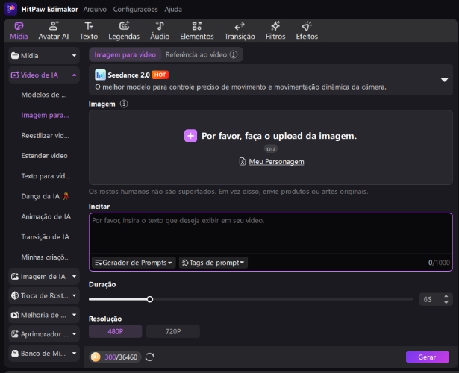
Task: Select Imagem para... sidebar item
Action: pos(45,116)
